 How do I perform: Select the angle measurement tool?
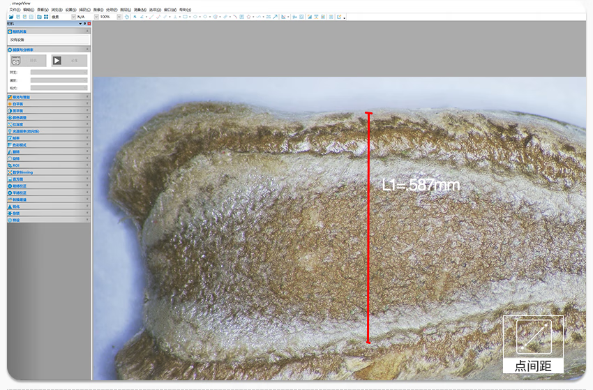click(143, 17)
